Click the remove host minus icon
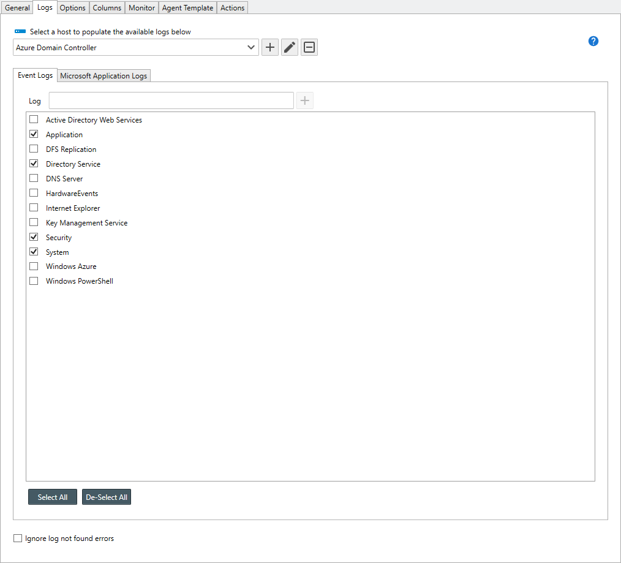The width and height of the screenshot is (621, 563). coord(309,48)
